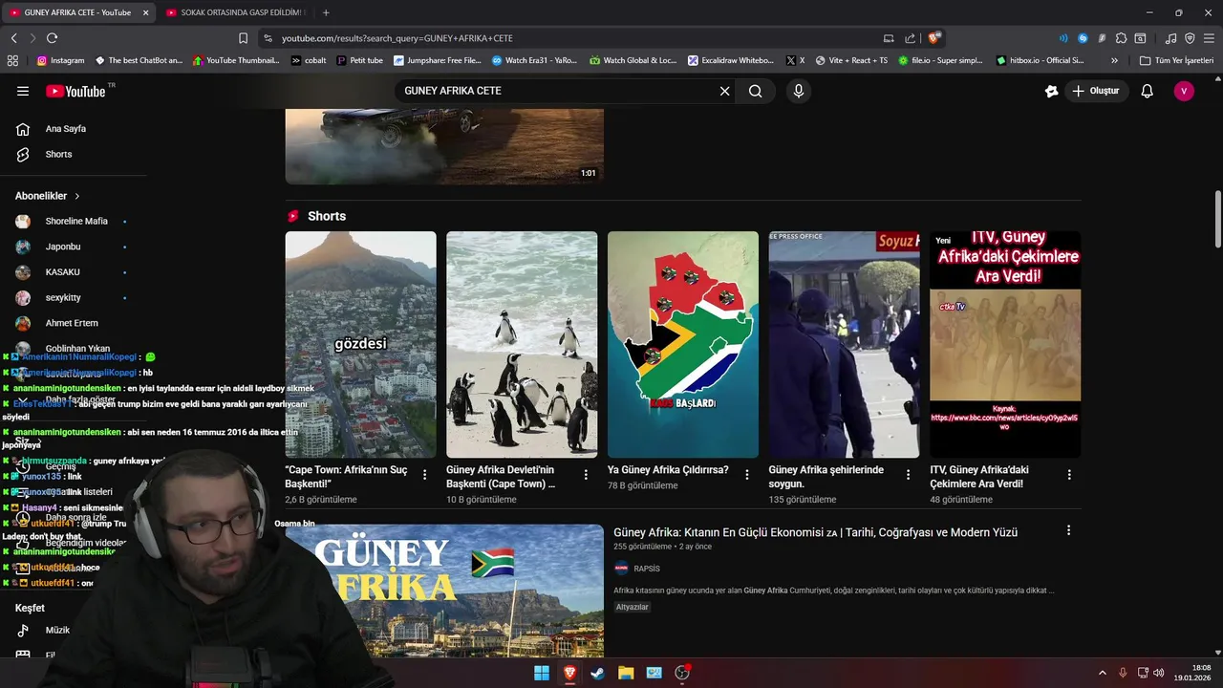Open the Excalidraw Whiteboard bookmark
Image resolution: width=1223 pixels, height=688 pixels.
731,60
